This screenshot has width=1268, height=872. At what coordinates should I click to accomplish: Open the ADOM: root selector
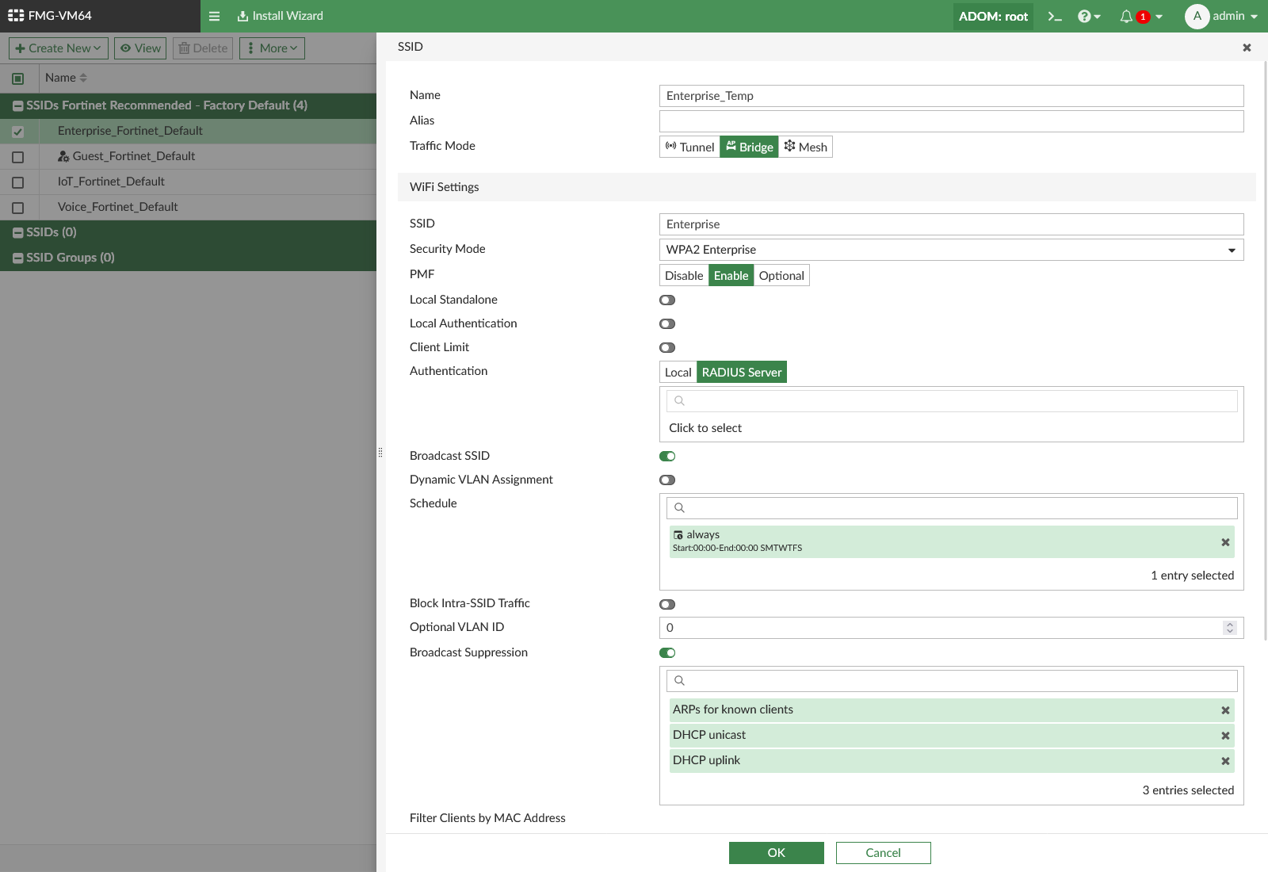[x=993, y=16]
